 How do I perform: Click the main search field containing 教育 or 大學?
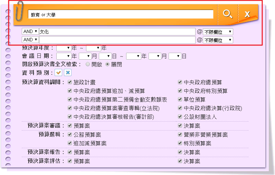121,14
